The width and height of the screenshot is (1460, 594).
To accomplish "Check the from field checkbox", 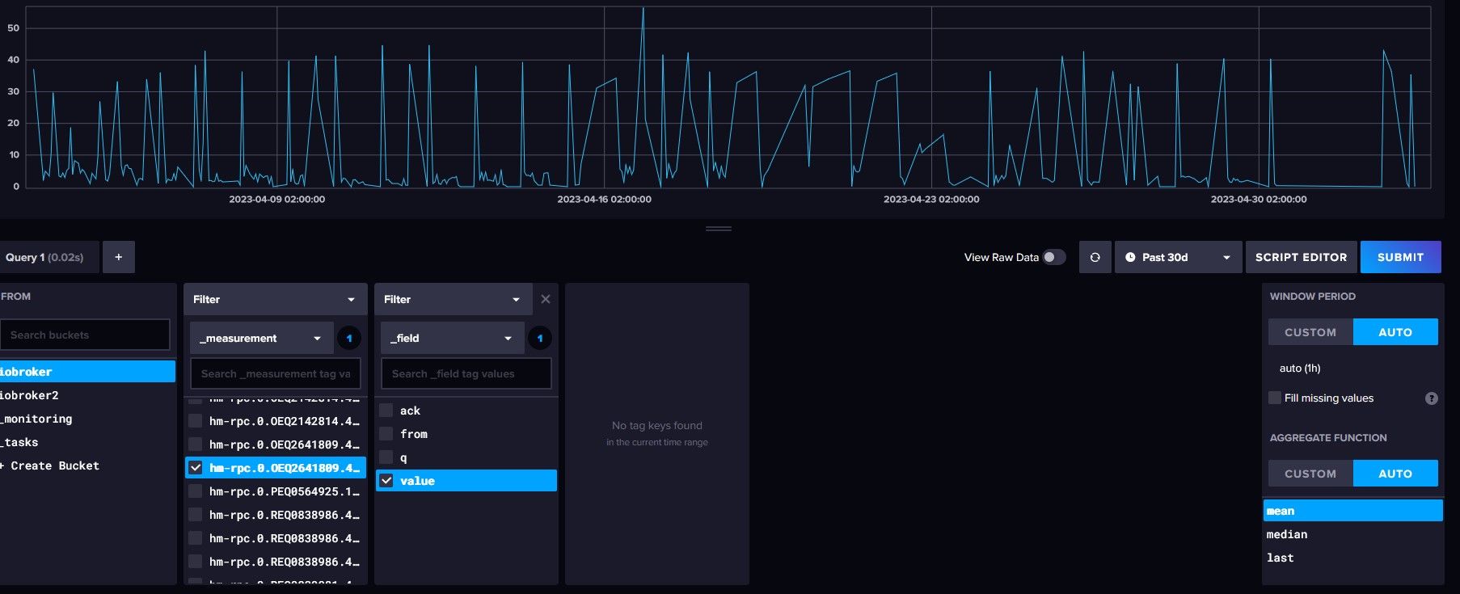I will click(386, 434).
